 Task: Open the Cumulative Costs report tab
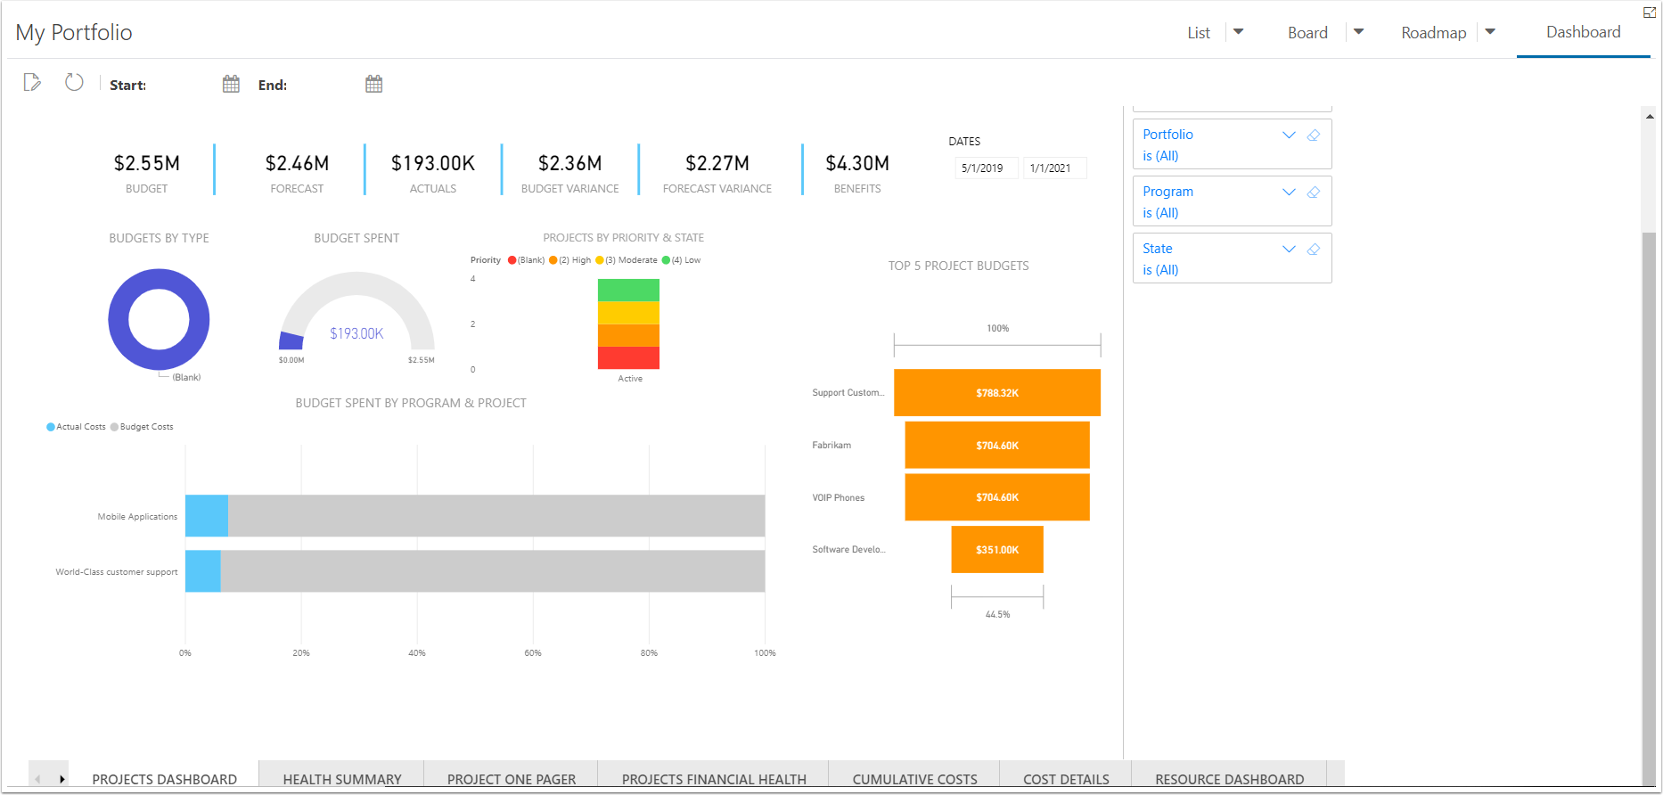(914, 778)
